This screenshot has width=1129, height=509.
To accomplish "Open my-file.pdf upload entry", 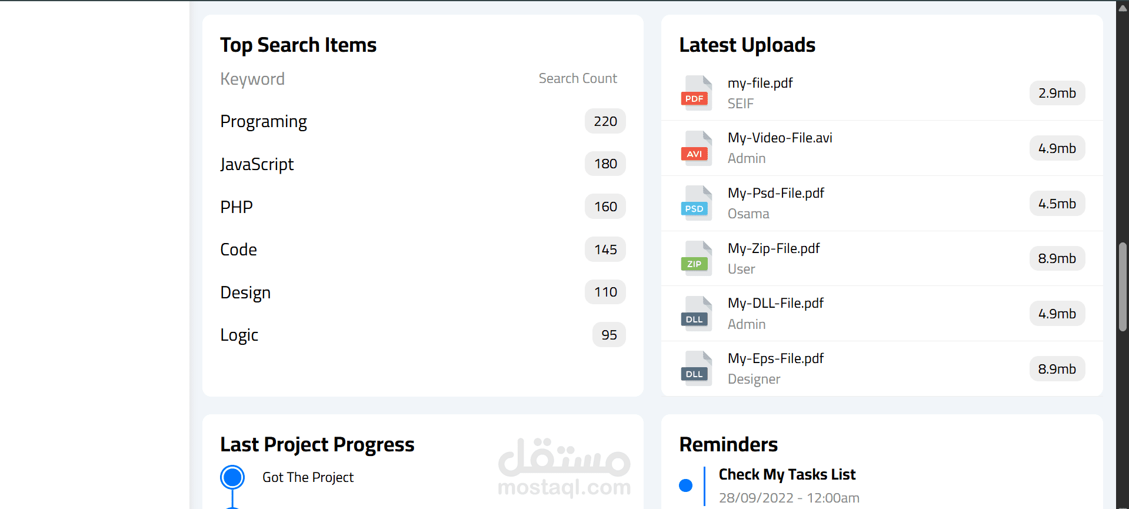I will 882,93.
